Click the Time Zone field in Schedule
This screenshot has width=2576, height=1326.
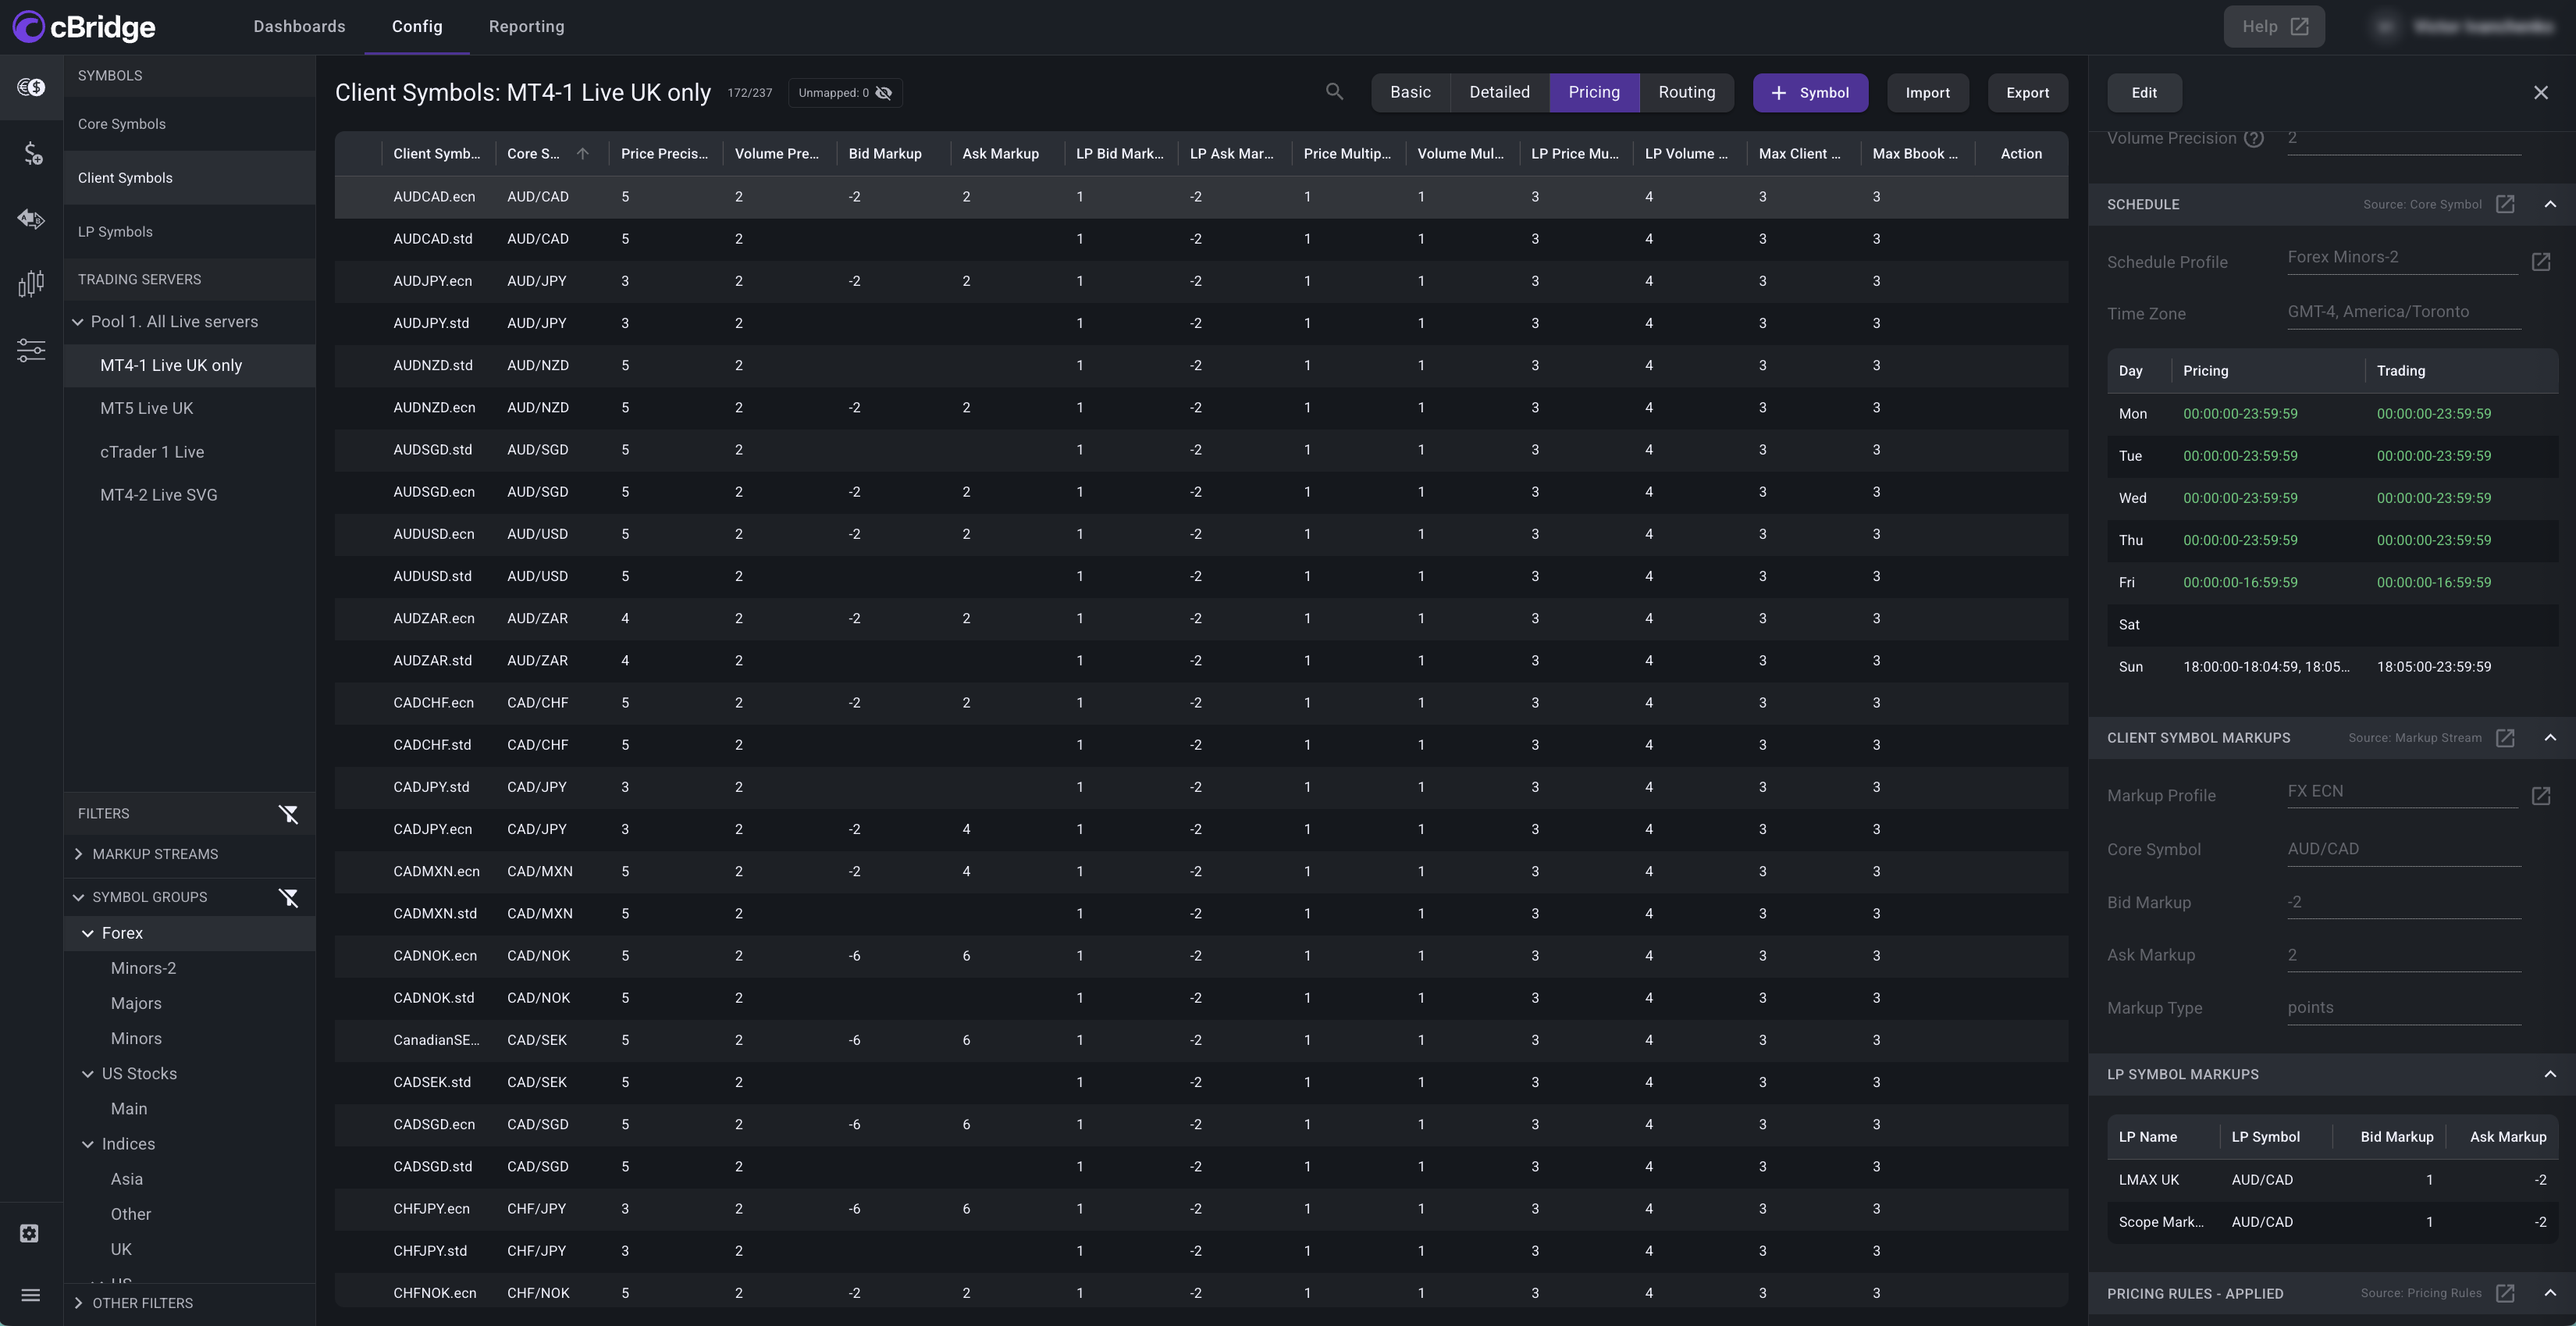point(2403,312)
